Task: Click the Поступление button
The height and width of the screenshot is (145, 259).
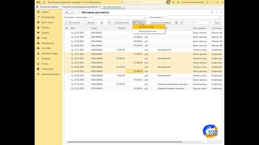Action: [73, 23]
